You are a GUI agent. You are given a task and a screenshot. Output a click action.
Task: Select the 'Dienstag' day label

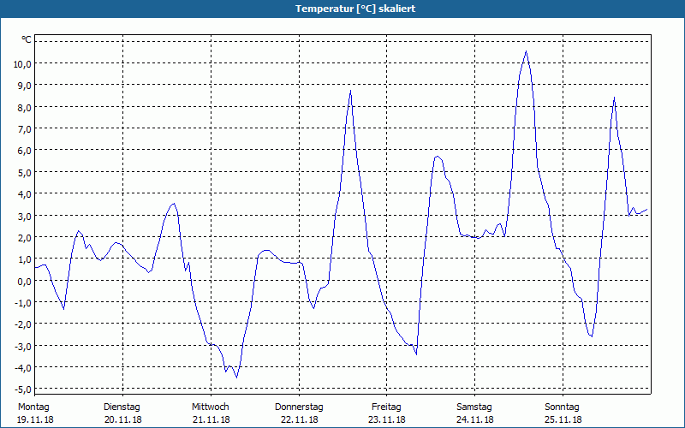[x=122, y=407]
